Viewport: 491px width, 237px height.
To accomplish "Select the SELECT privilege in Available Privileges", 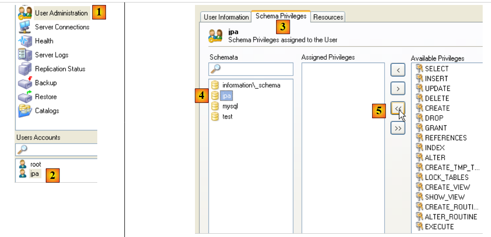I will coord(436,69).
